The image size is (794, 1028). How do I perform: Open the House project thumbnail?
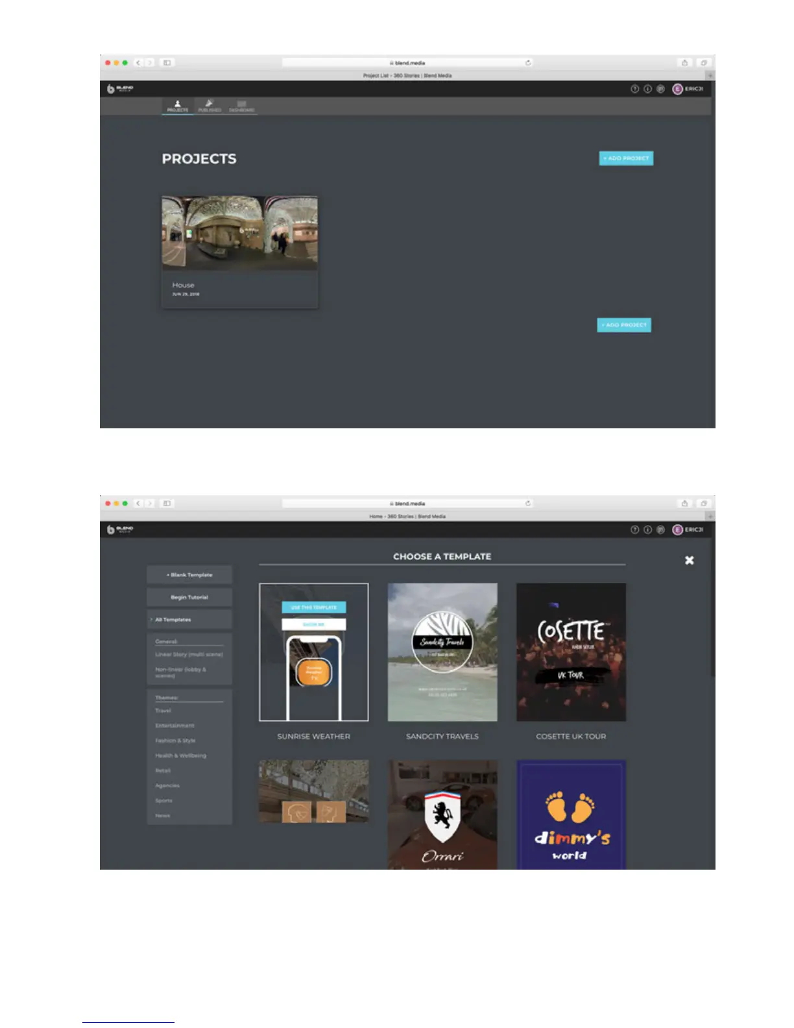[x=240, y=233]
